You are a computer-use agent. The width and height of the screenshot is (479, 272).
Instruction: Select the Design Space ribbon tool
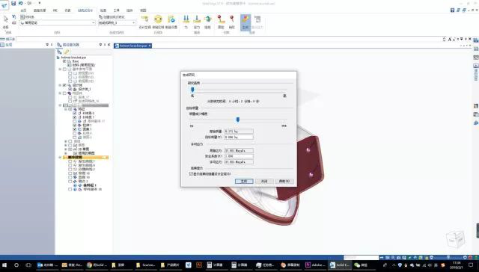pyautogui.click(x=144, y=22)
